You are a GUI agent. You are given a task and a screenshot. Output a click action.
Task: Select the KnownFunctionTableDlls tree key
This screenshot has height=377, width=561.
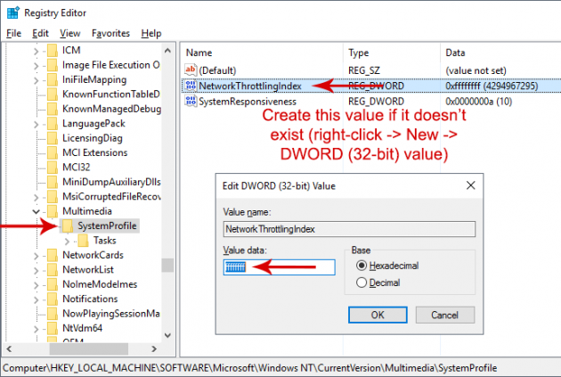point(111,94)
